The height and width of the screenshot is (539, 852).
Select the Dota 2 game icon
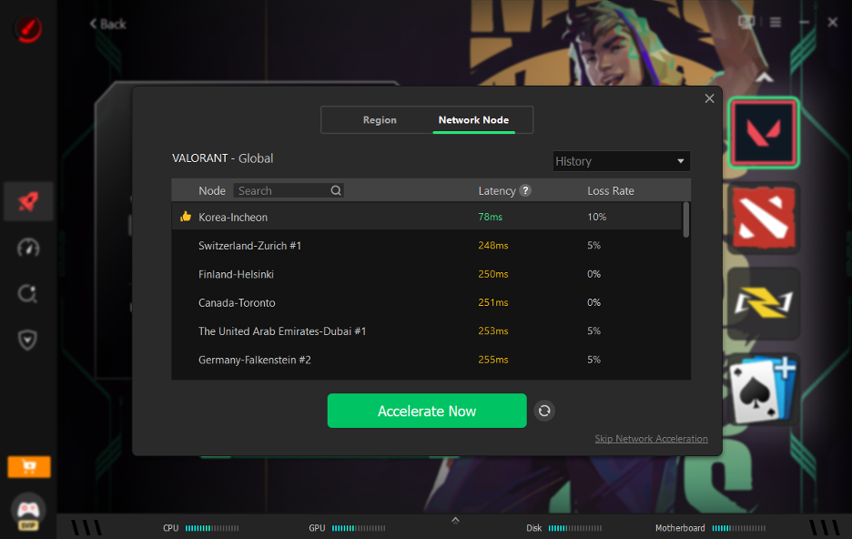pos(764,218)
